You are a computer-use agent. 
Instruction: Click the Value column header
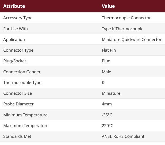(x=108, y=6)
